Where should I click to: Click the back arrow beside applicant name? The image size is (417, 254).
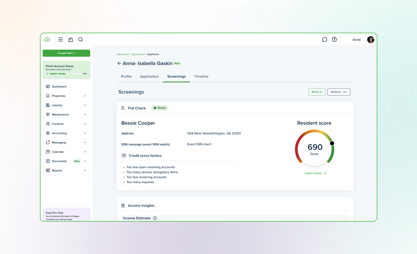pos(119,63)
